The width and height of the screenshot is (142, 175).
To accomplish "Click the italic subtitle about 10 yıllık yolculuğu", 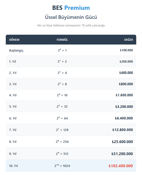I will 71,25.
